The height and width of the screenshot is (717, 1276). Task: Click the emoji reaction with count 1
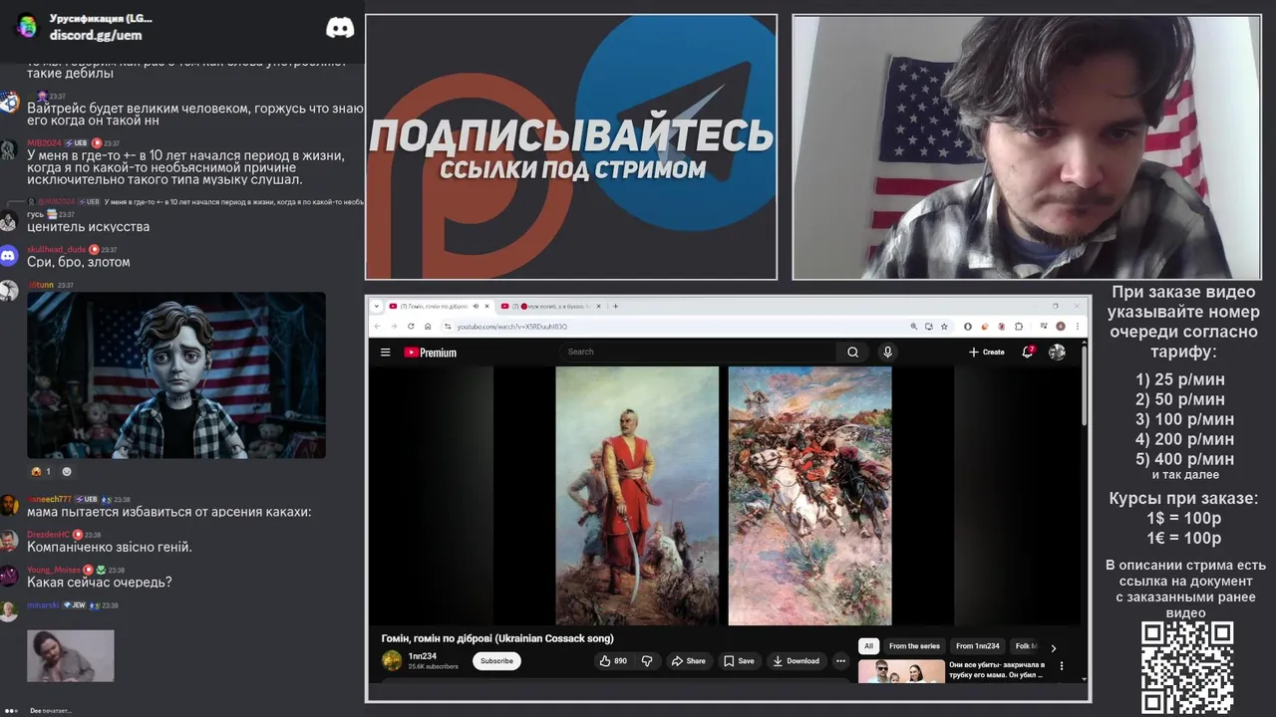pyautogui.click(x=41, y=471)
